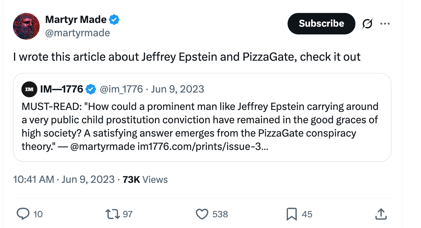Open the quoted tweet's Jun 9, 2023 date
This screenshot has height=228, width=421.
(178, 89)
